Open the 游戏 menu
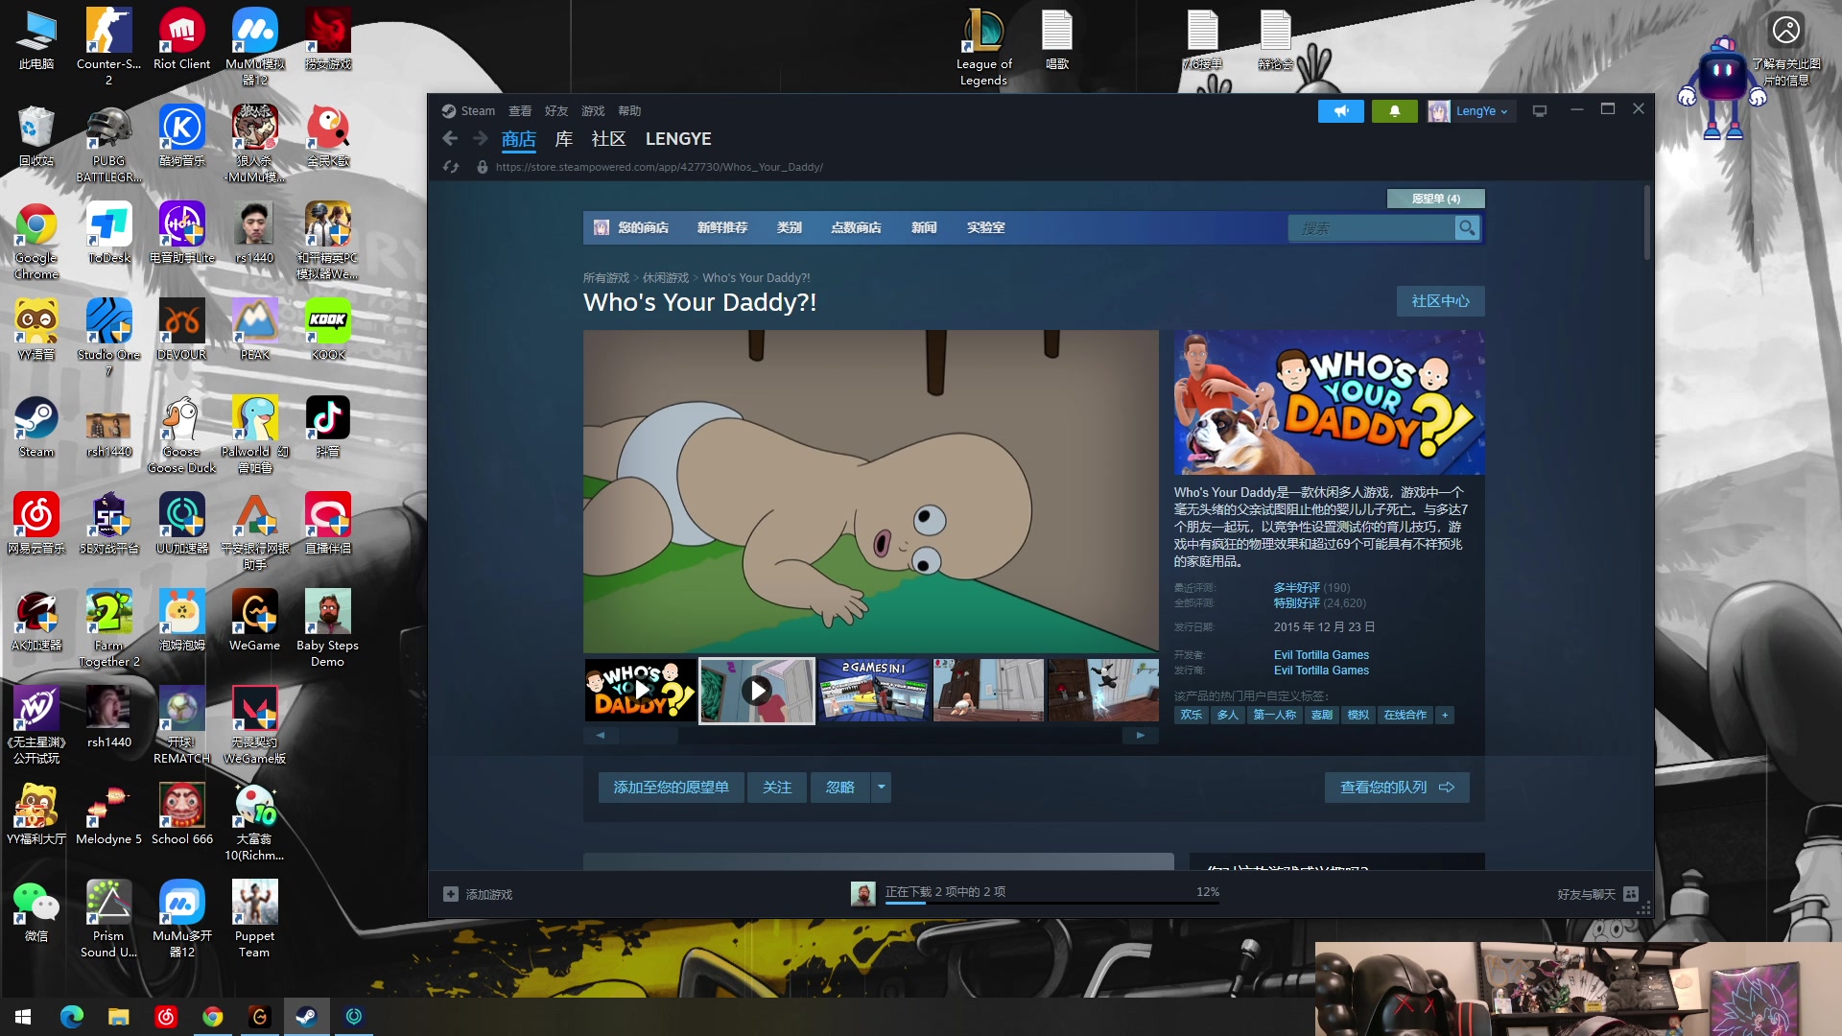The width and height of the screenshot is (1842, 1036). (593, 111)
